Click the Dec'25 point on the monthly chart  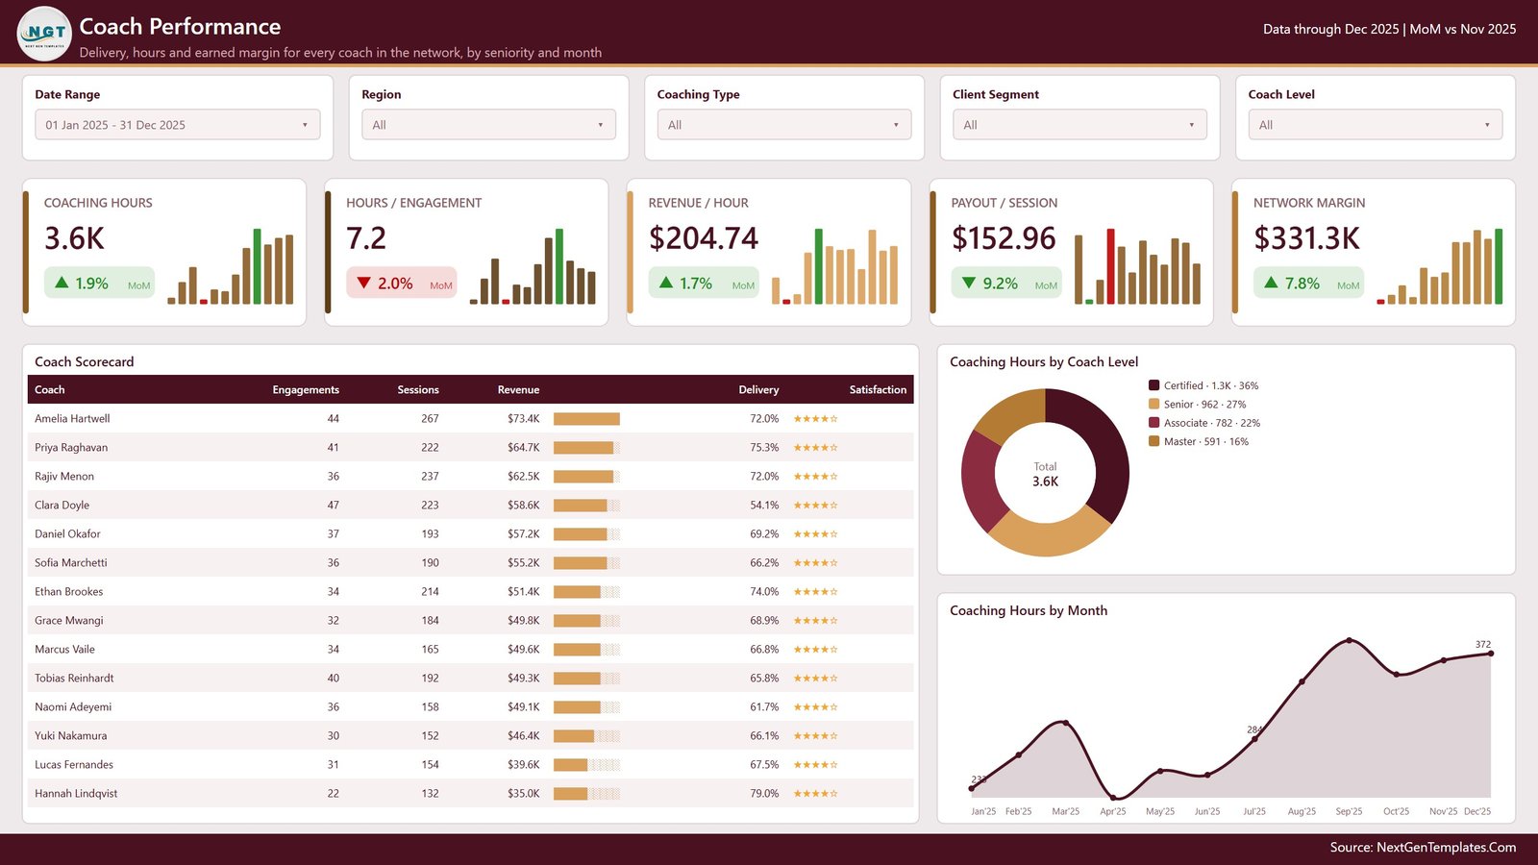1491,654
